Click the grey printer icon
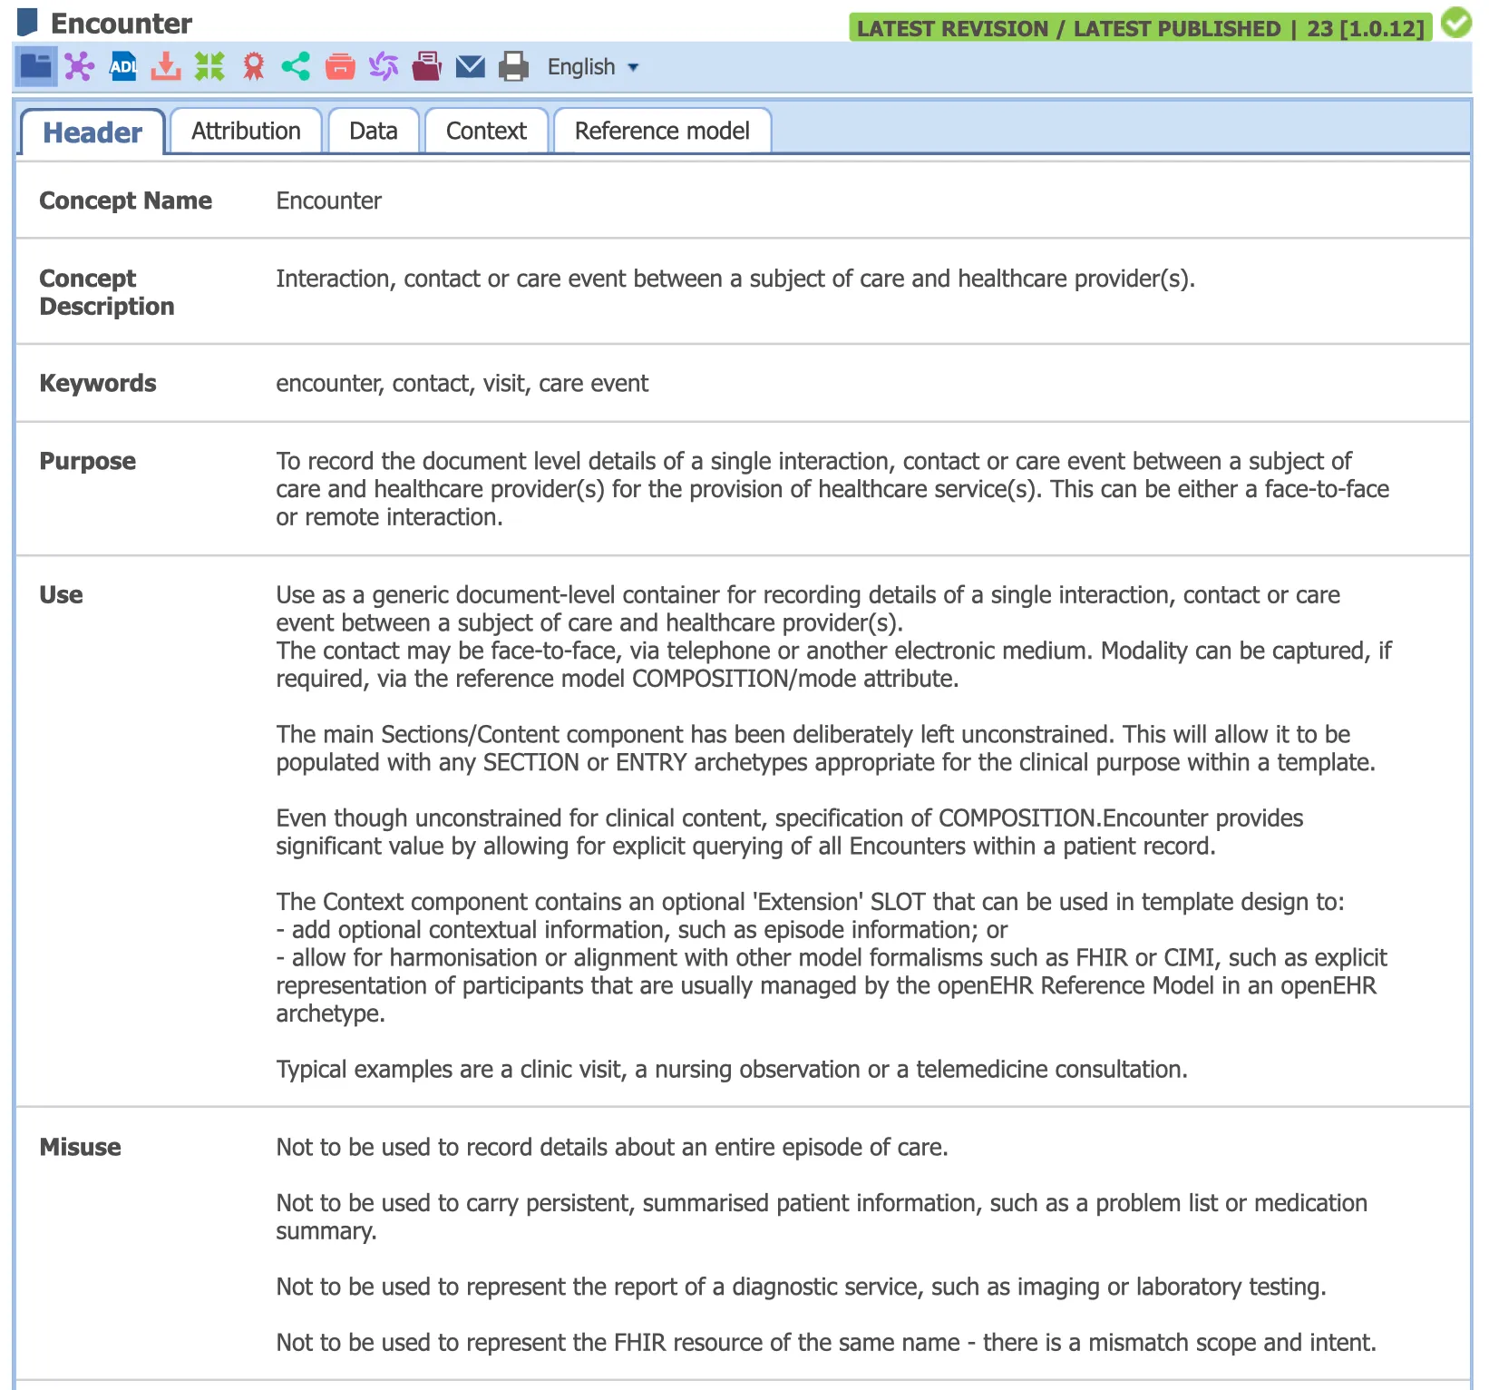 click(x=513, y=66)
